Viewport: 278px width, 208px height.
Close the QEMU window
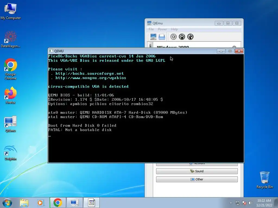tap(239, 51)
